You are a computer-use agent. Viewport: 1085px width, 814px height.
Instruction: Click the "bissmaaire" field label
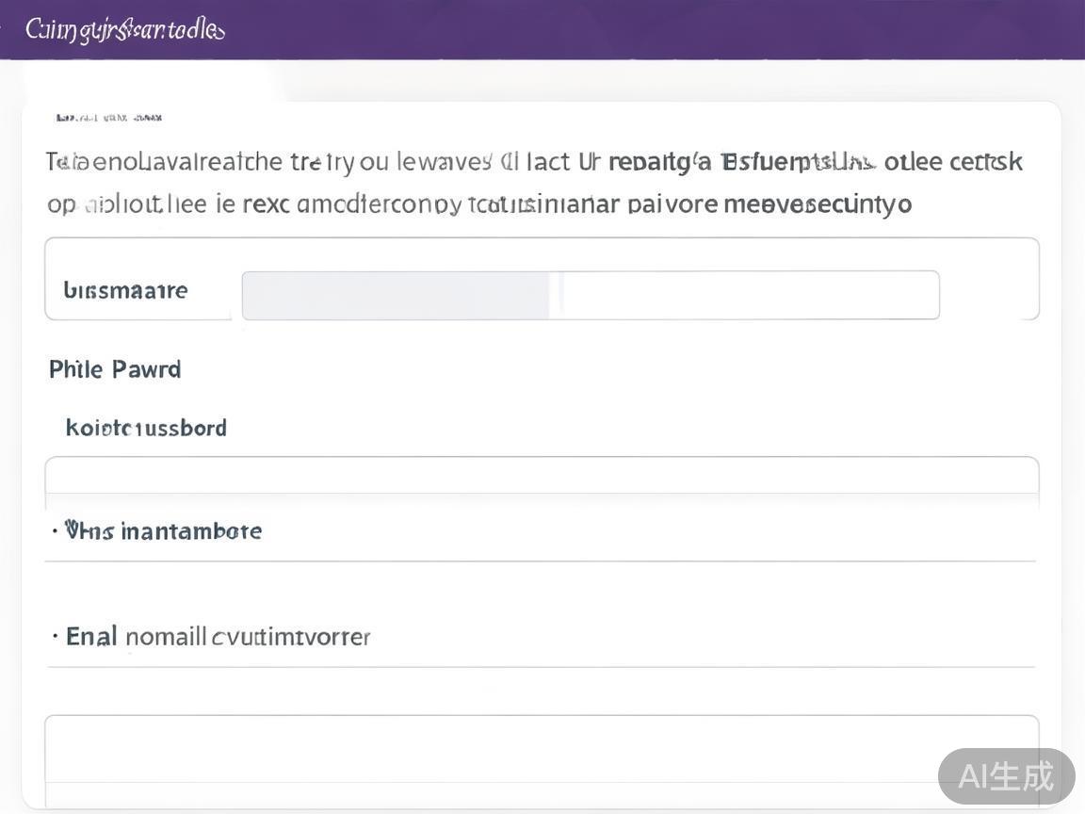tap(125, 290)
